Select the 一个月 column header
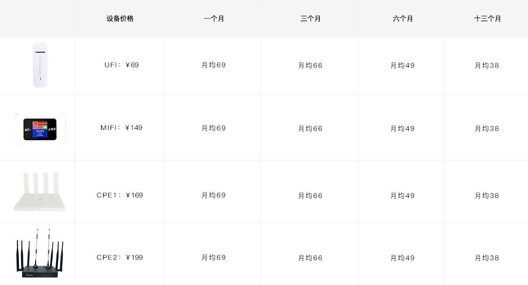528x285 pixels. [214, 19]
